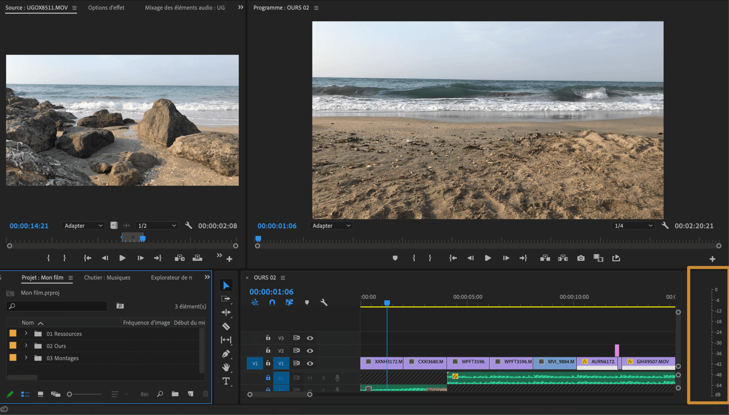Expand the 02 Ours bin

click(x=26, y=345)
